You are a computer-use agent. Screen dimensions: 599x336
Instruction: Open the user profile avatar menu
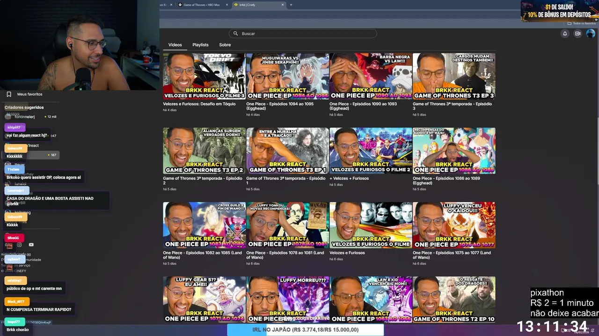click(x=591, y=34)
